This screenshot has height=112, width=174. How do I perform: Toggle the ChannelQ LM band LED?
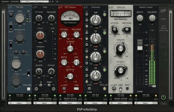[104, 51]
